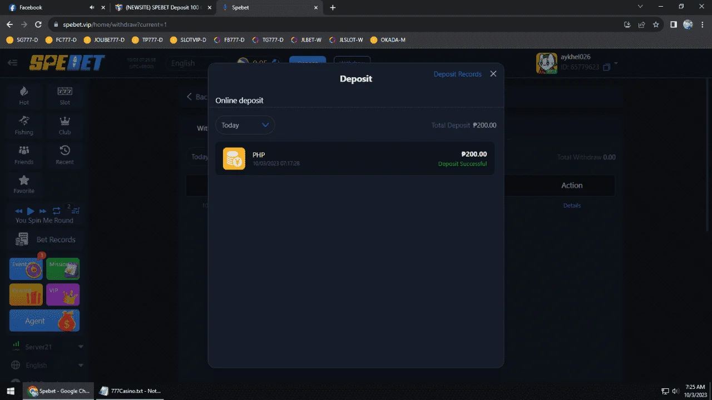Viewport: 712px width, 400px height.
Task: Open the Club section
Action: pyautogui.click(x=65, y=126)
